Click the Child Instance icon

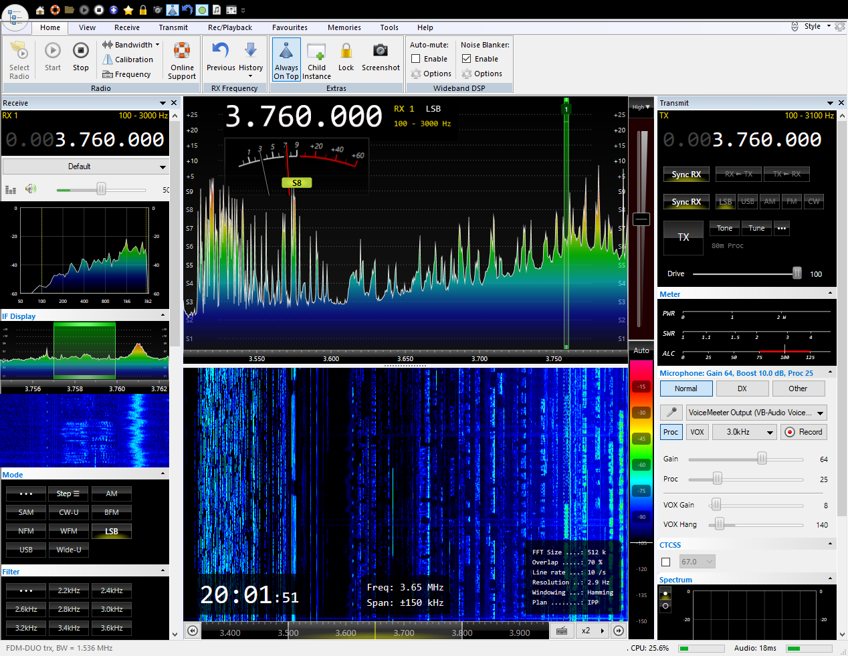click(x=316, y=51)
